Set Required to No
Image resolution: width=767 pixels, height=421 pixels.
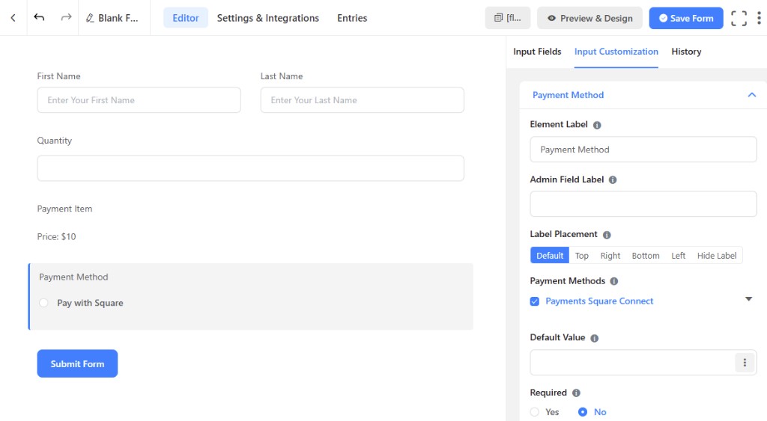pyautogui.click(x=583, y=412)
